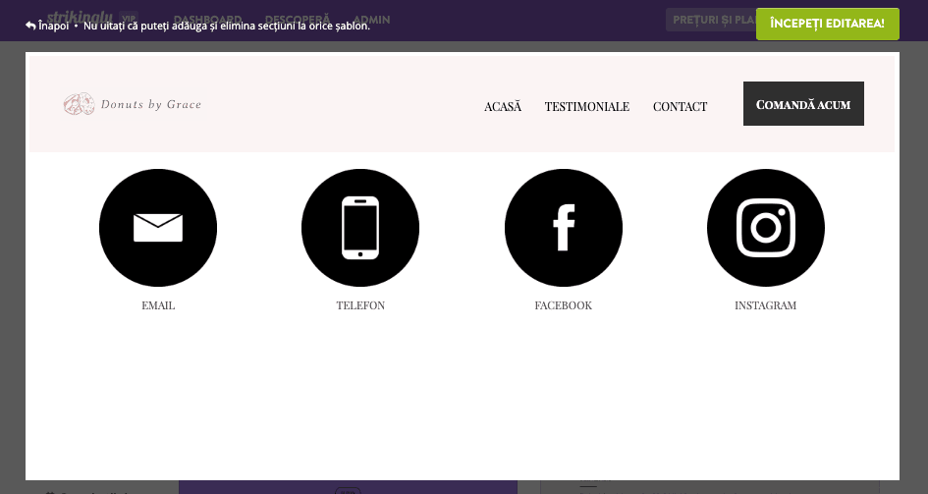Open the Instagram circle icon
The height and width of the screenshot is (494, 928).
(766, 228)
